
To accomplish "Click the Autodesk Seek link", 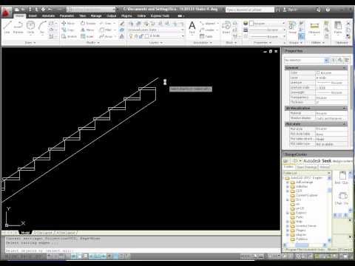I will click(317, 161).
